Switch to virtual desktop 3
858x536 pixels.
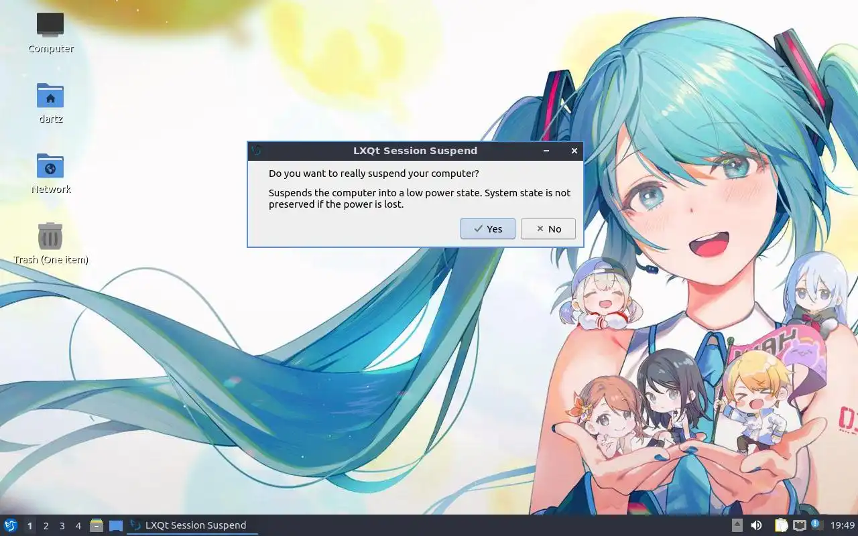(62, 526)
